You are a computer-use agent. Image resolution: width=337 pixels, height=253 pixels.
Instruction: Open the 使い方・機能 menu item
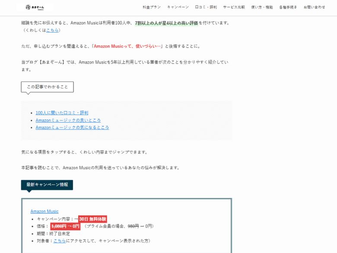click(x=262, y=7)
